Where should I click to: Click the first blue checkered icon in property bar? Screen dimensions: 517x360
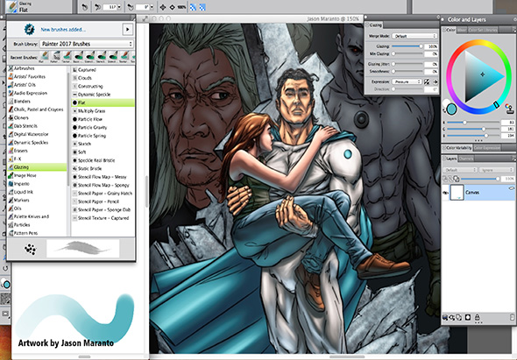tap(193, 7)
